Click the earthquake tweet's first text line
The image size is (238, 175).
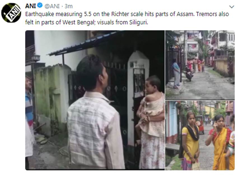127,14
